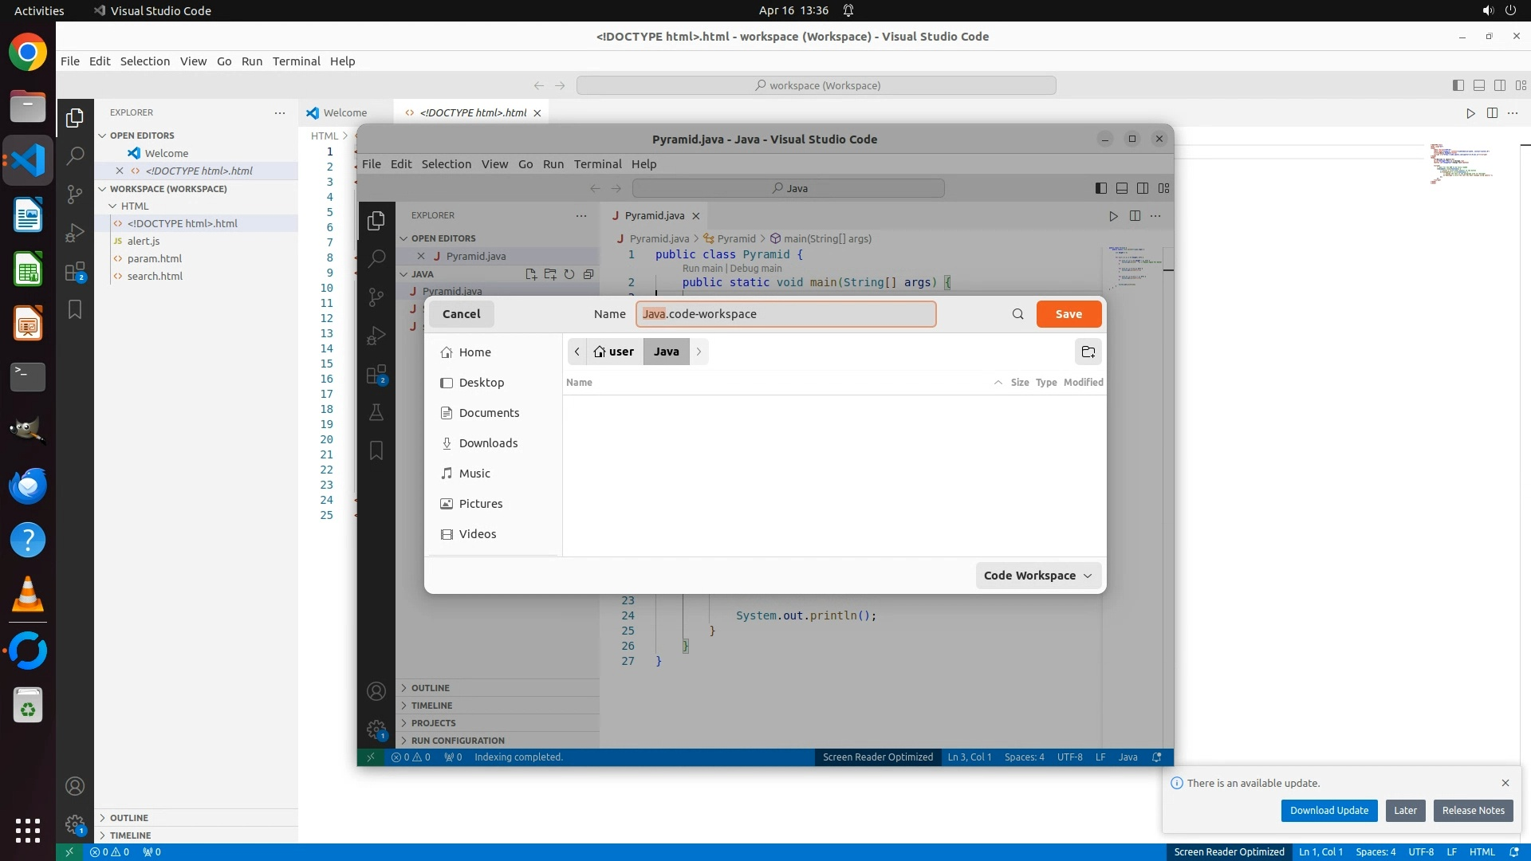Open Code Workspace file type dropdown
Image resolution: width=1531 pixels, height=861 pixels.
point(1037,576)
